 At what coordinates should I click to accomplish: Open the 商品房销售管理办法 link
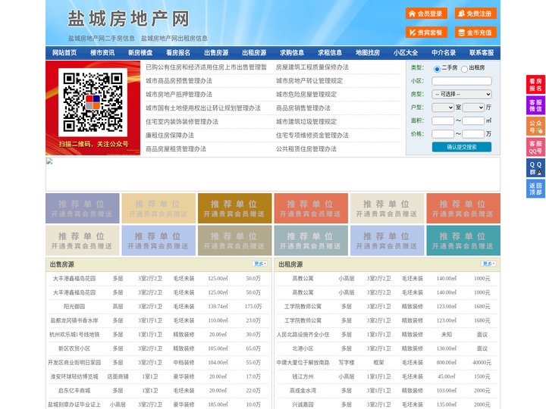click(303, 108)
